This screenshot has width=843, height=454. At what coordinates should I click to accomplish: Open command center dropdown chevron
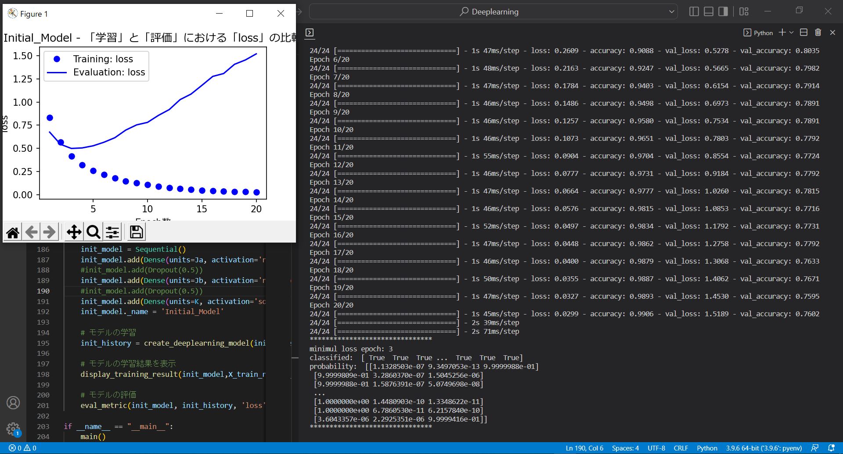pos(672,12)
